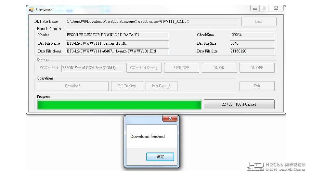Click the DLT File Name path field
This screenshot has width=312, height=176.
pos(152,22)
